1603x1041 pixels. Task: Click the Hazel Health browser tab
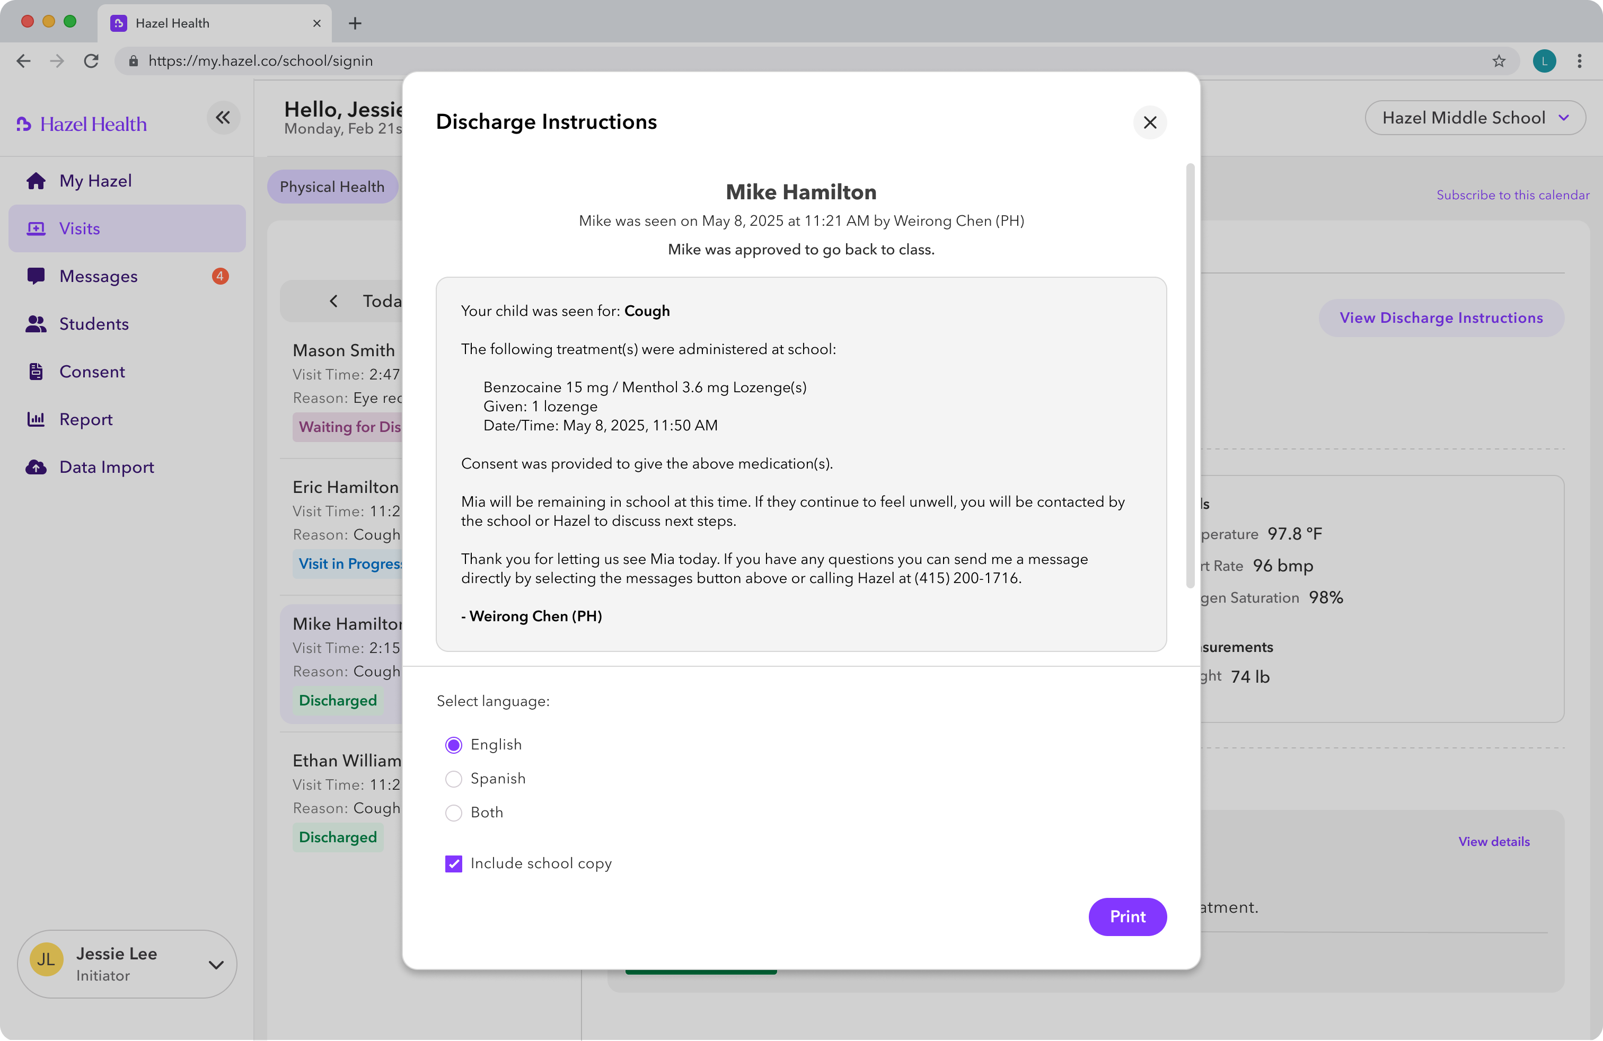click(215, 23)
